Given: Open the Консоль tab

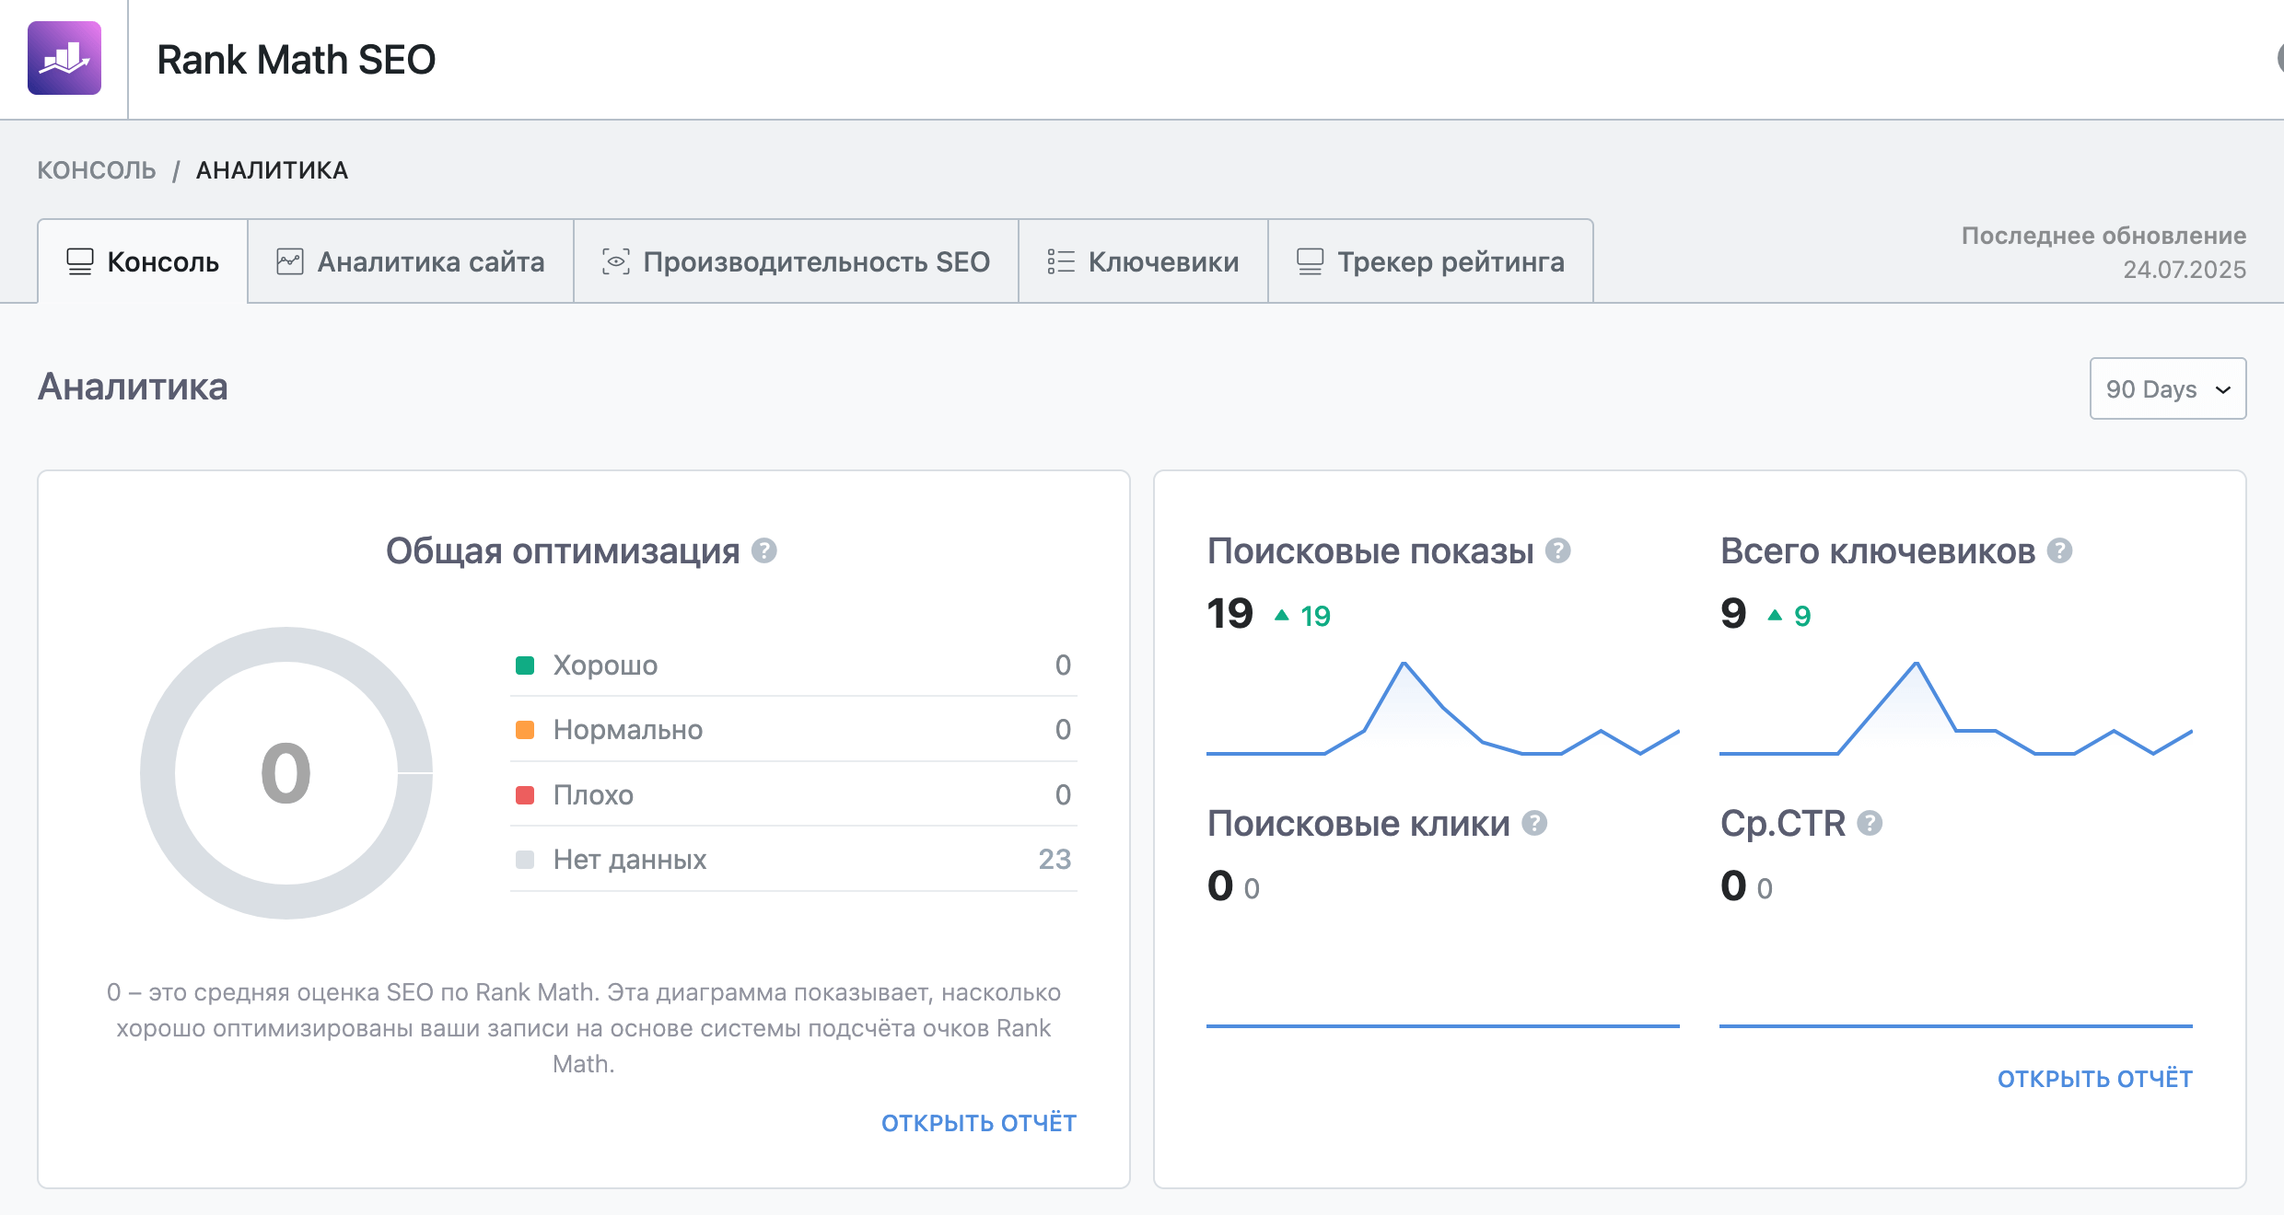Looking at the screenshot, I should [143, 261].
